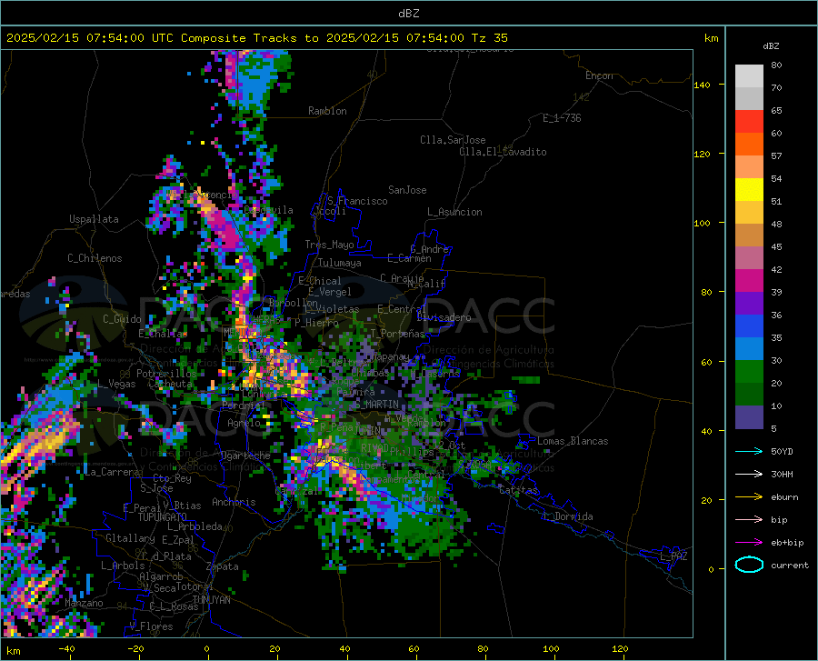This screenshot has height=661, width=818.
Task: Click the 'L_Asuncion' map label
Action: click(454, 212)
